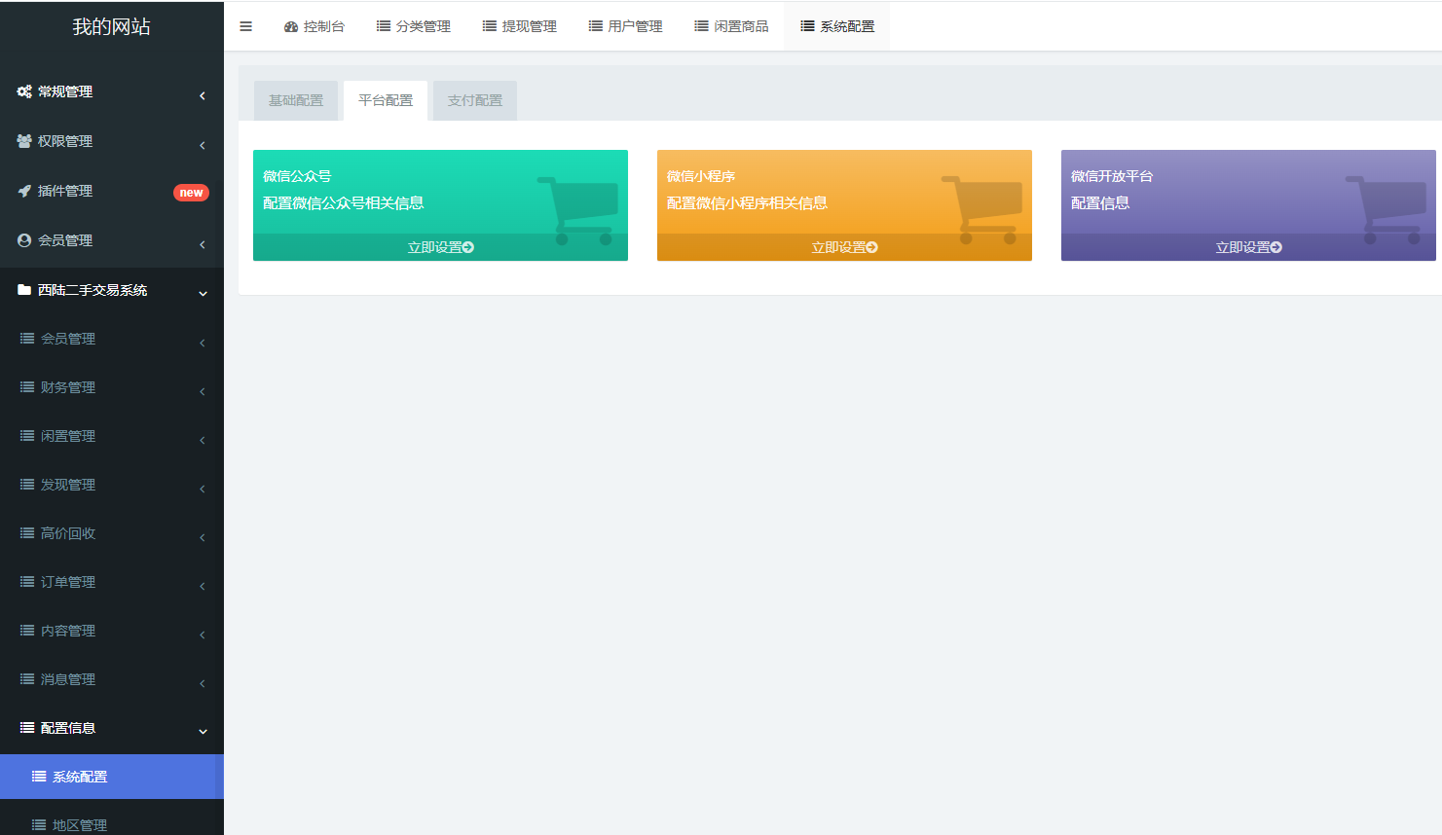
Task: Toggle the hamburger sidebar menu icon
Action: [245, 26]
